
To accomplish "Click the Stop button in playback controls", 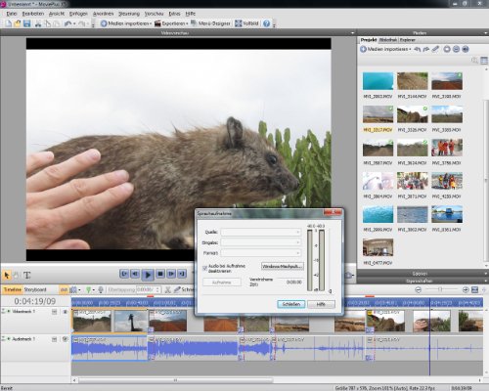I will click(x=159, y=274).
